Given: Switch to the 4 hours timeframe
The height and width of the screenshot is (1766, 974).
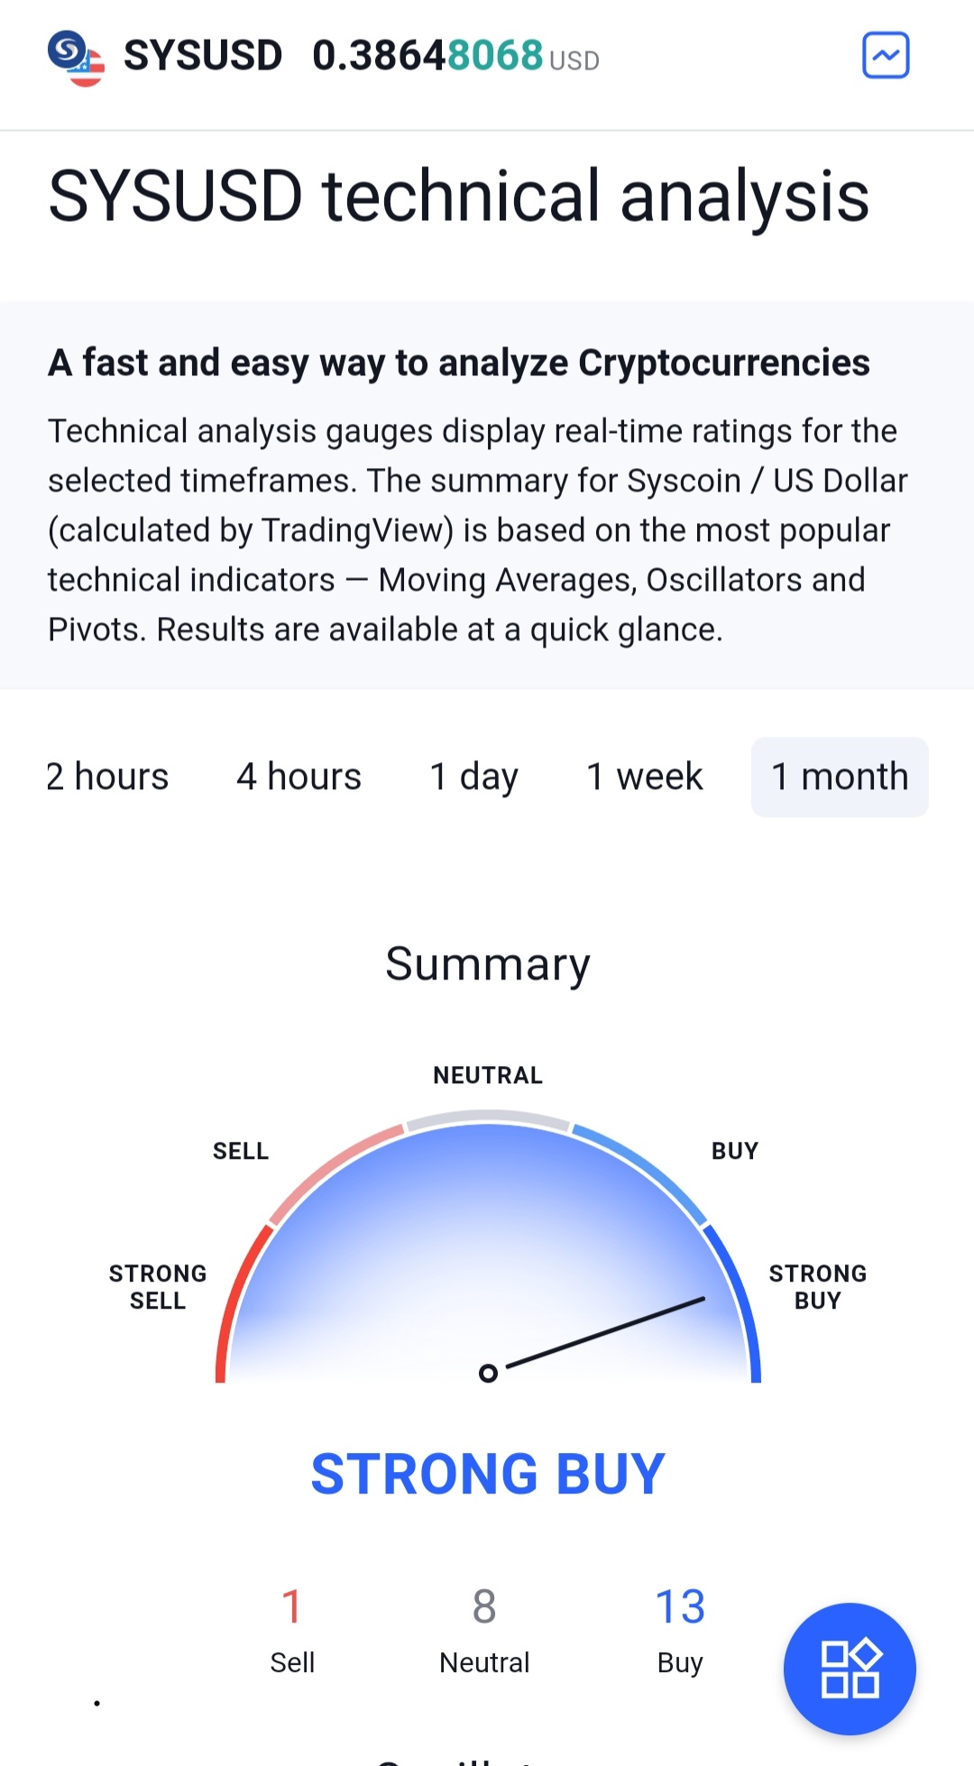Looking at the screenshot, I should (x=299, y=777).
